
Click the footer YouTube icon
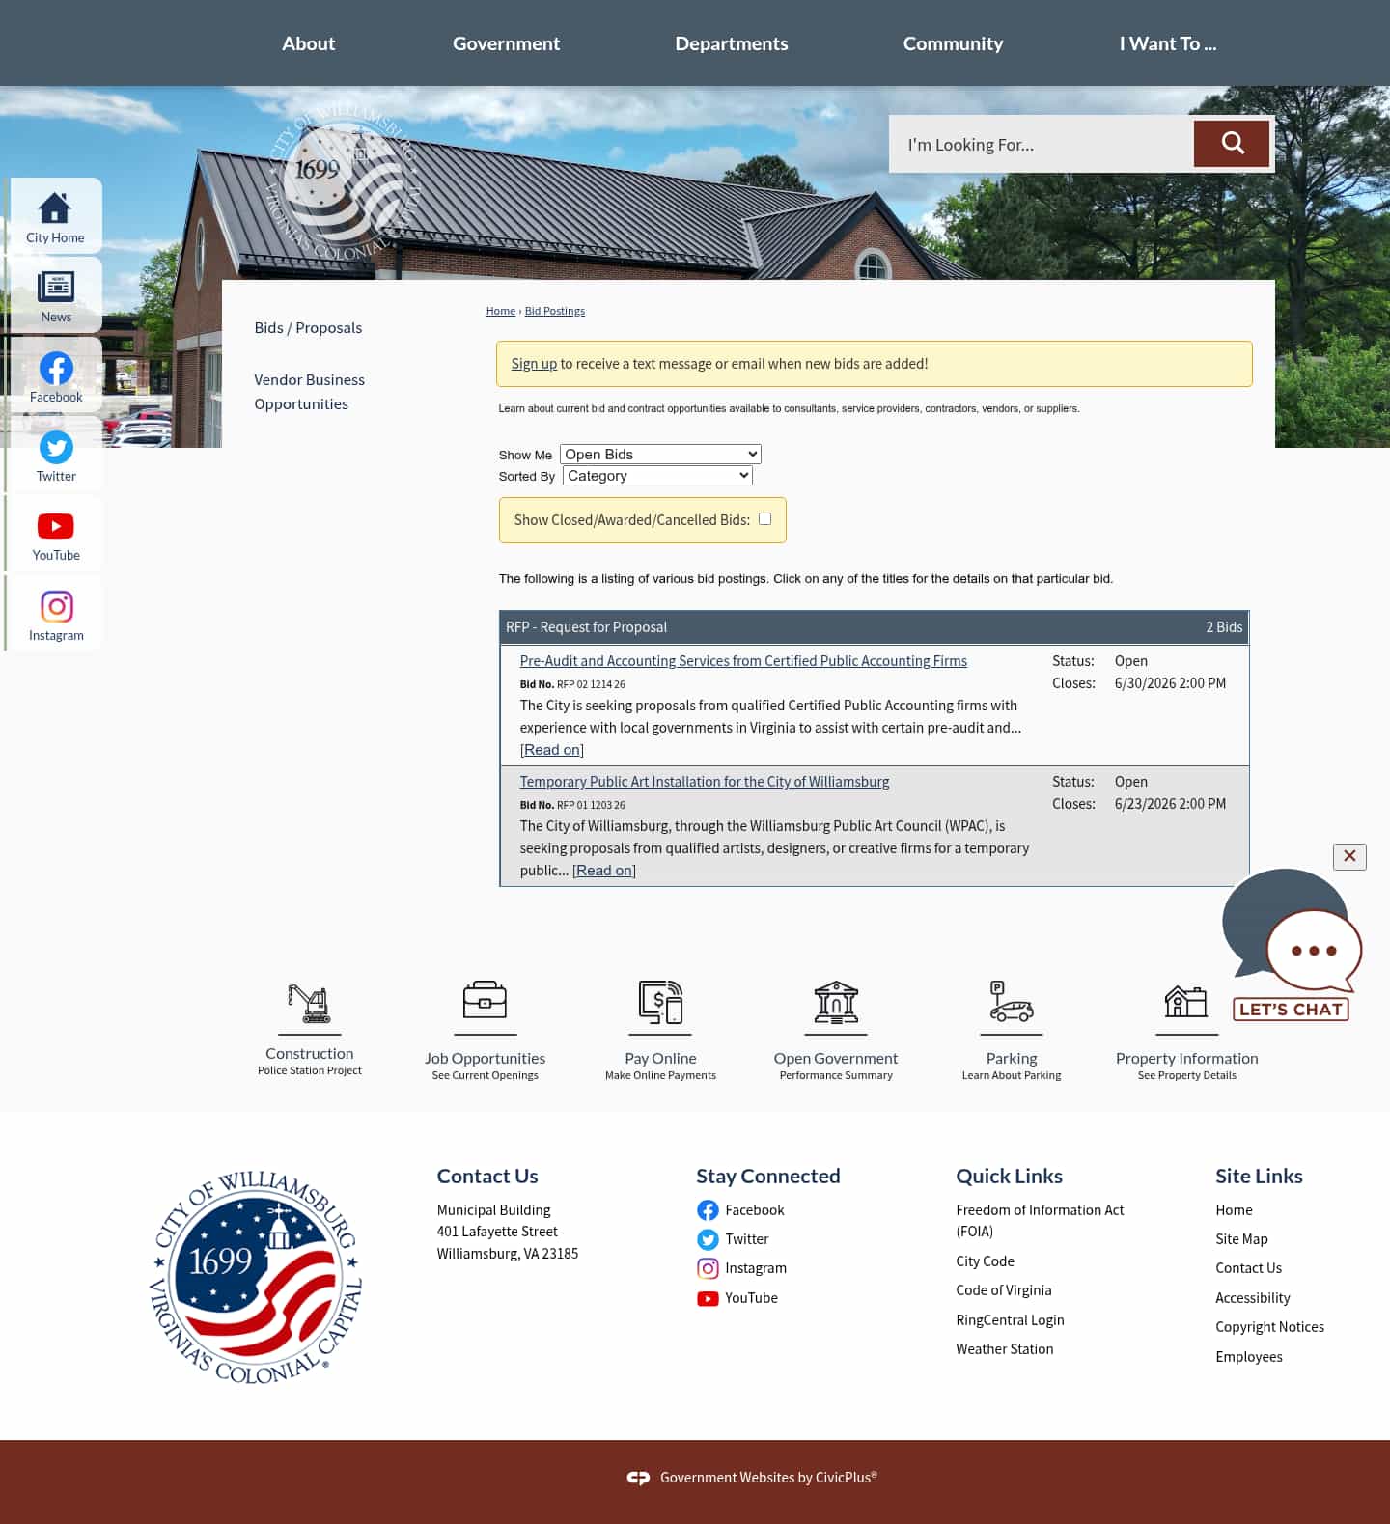pyautogui.click(x=708, y=1298)
